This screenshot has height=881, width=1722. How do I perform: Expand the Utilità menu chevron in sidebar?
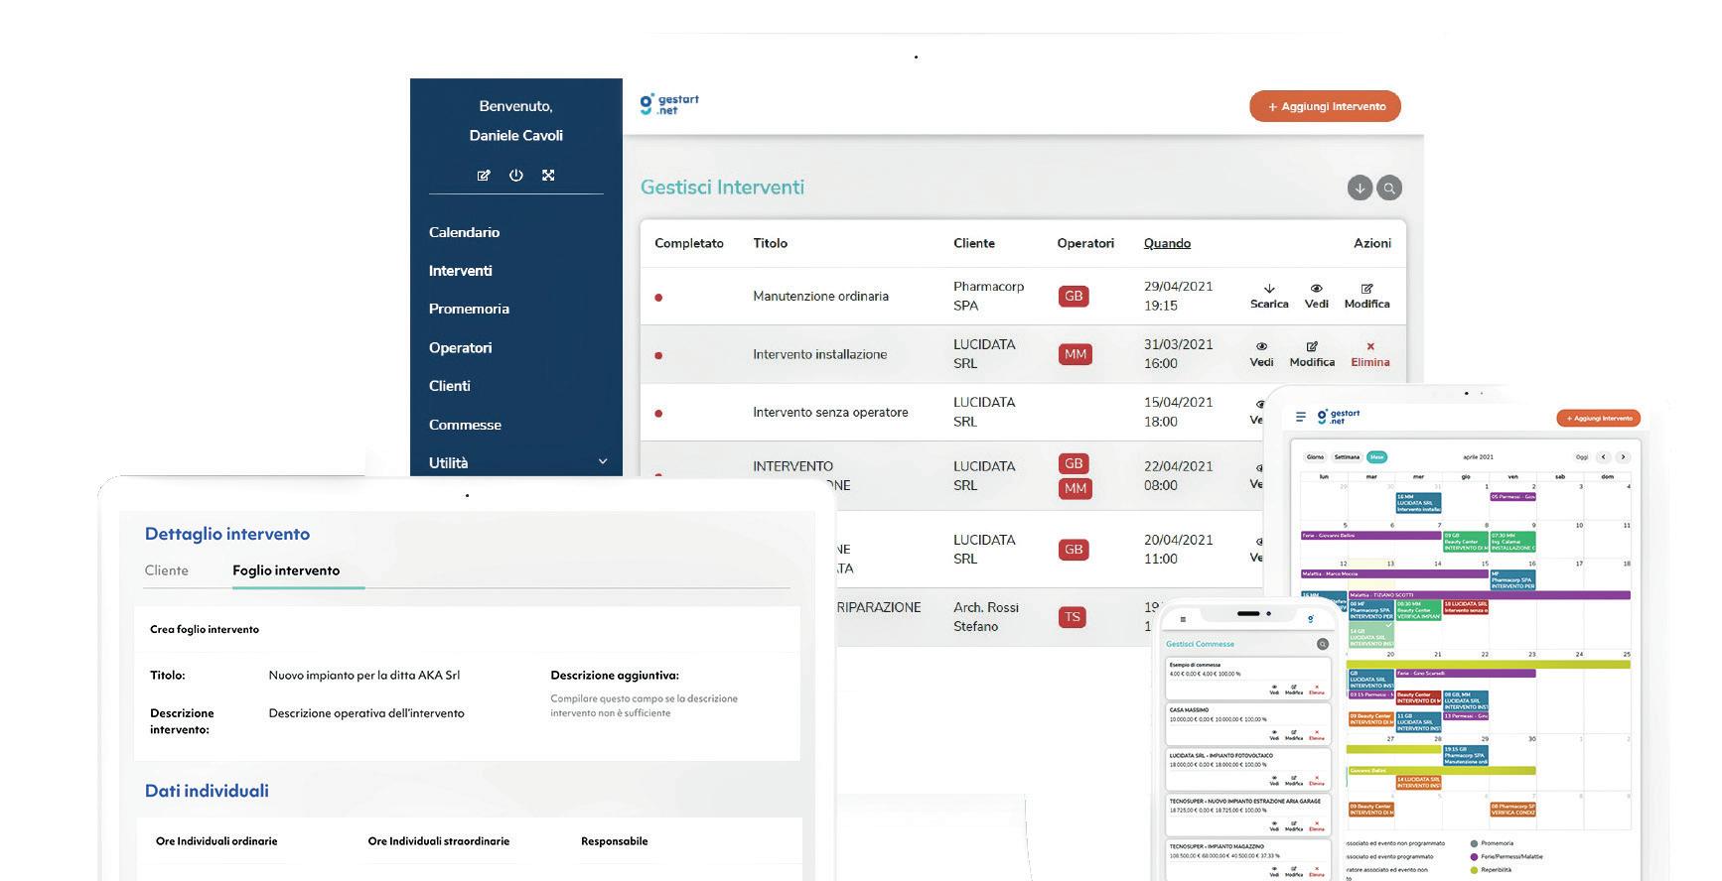coord(602,461)
